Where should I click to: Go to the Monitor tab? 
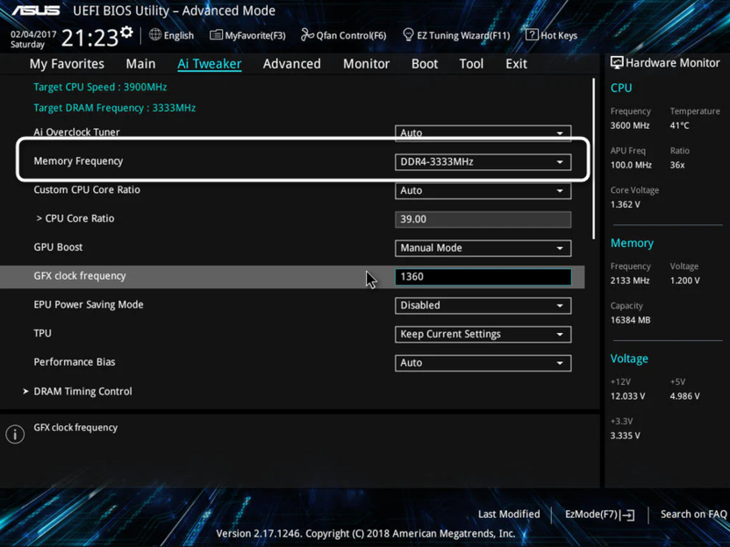(x=366, y=64)
